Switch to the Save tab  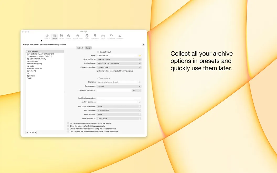(x=88, y=48)
